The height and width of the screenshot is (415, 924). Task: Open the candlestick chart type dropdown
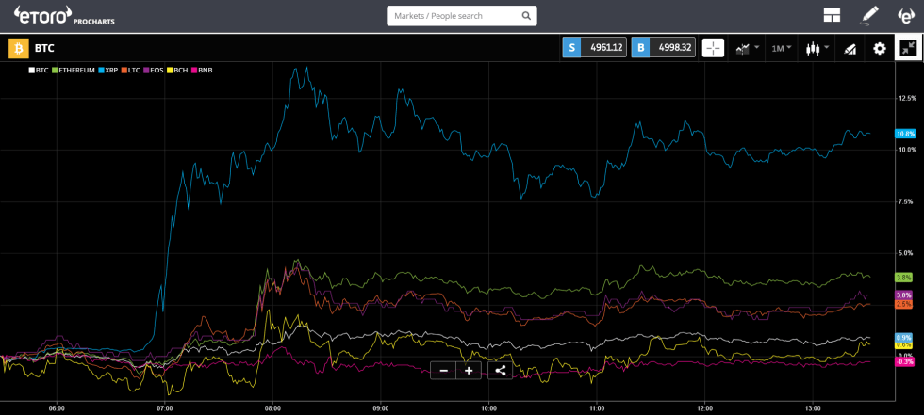pyautogui.click(x=817, y=48)
